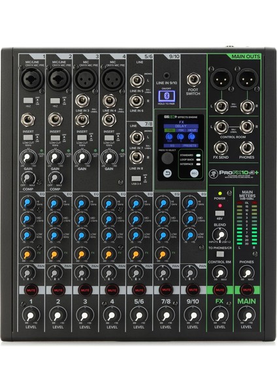Toggle the To Phones/CR switch
This screenshot has height=392, width=277.
(x=220, y=254)
